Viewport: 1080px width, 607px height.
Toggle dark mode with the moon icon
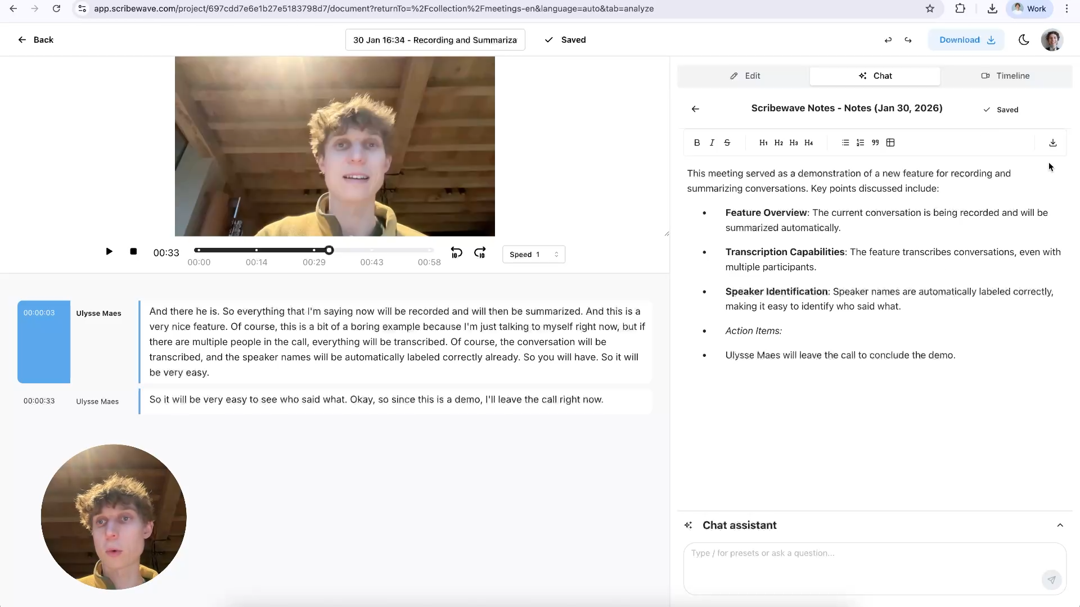point(1024,40)
